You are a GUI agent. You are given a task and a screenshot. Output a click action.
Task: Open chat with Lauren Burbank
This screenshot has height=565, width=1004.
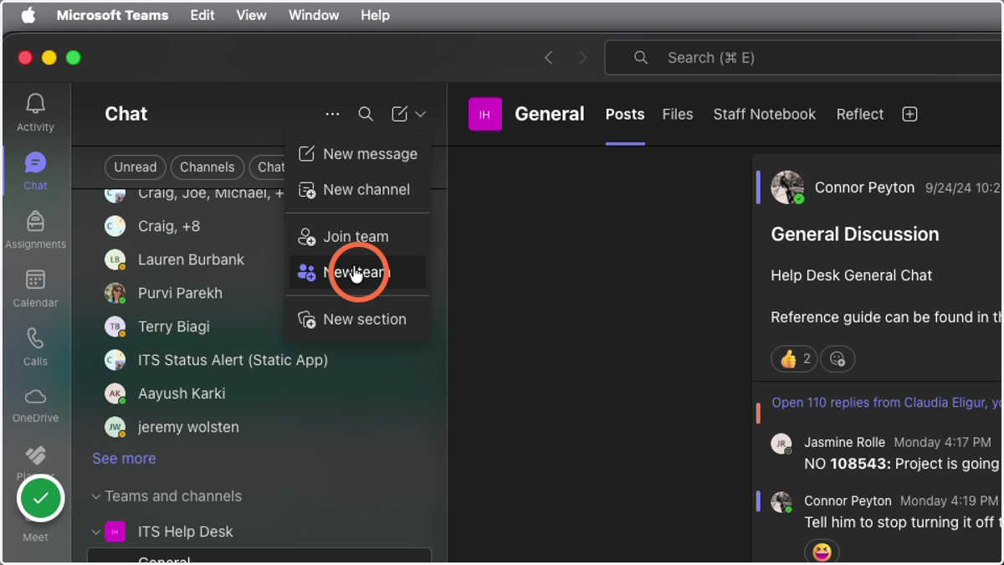192,259
